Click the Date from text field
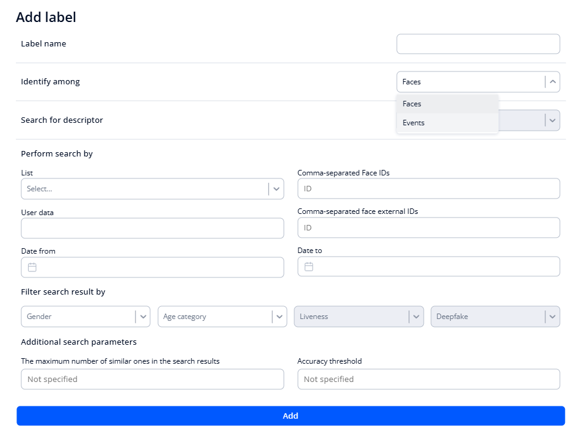 [152, 267]
